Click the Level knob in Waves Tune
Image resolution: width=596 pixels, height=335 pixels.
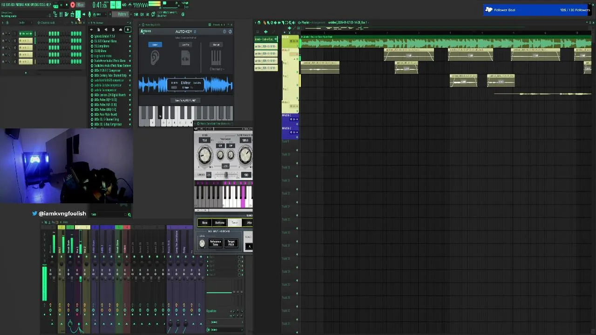click(202, 244)
